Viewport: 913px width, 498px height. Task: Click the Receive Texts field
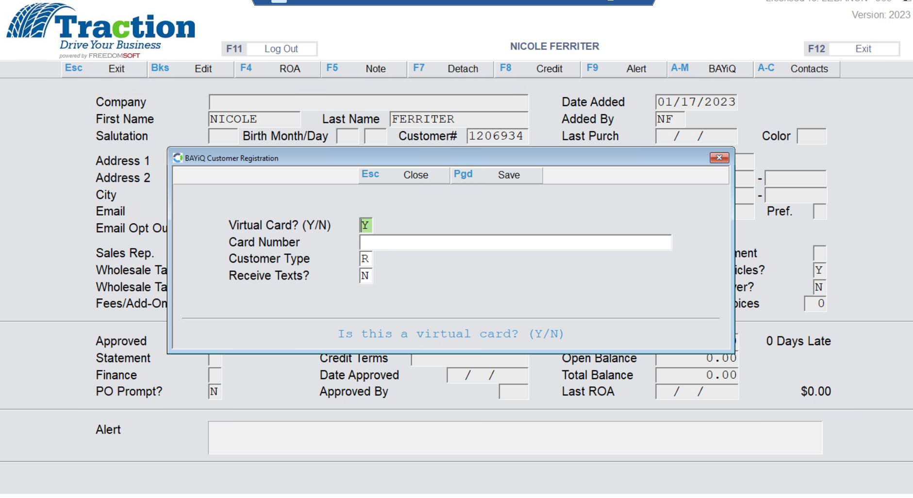pyautogui.click(x=365, y=276)
